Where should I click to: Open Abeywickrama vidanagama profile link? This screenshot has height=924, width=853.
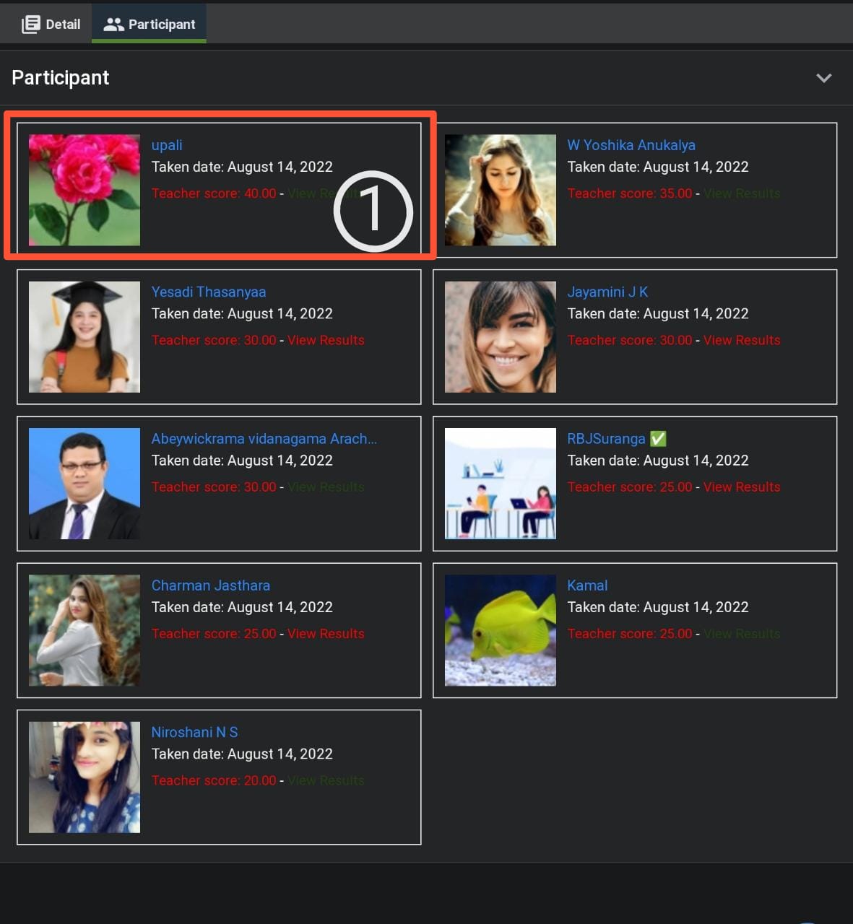point(264,439)
